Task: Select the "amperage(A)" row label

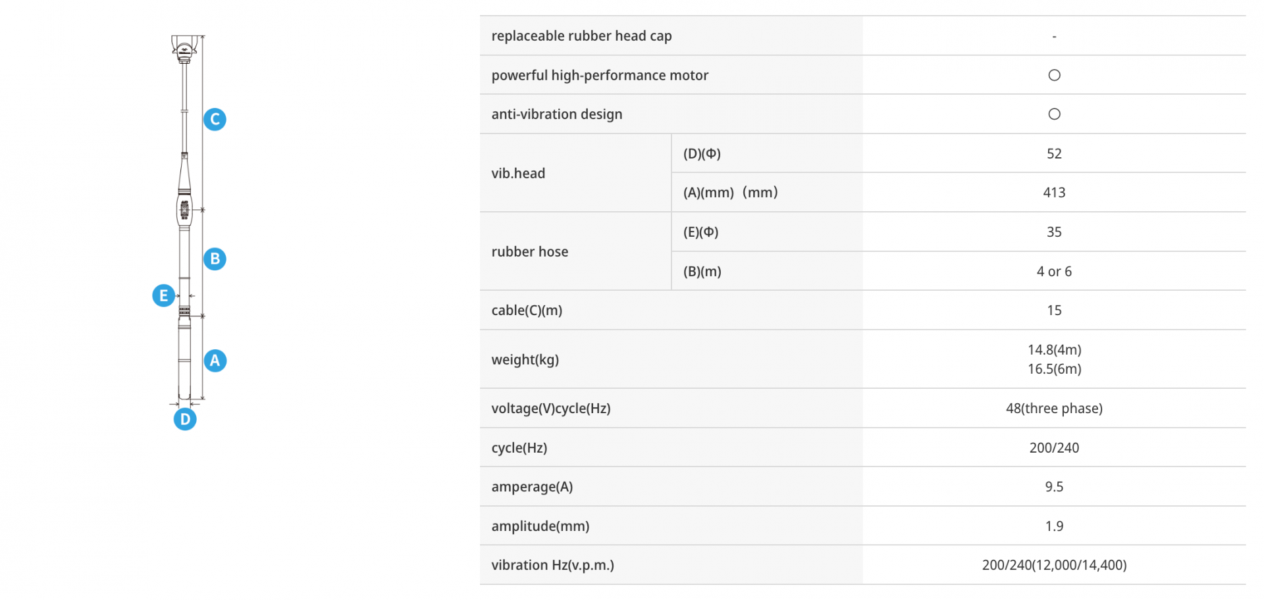Action: (x=532, y=487)
